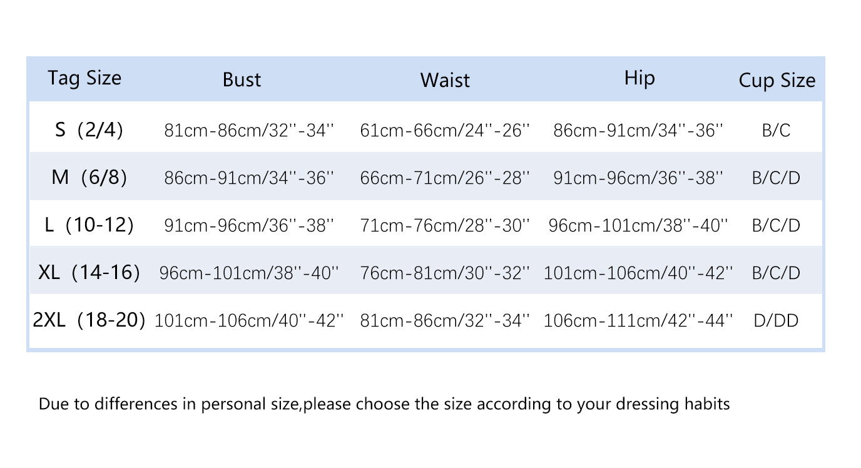861x468 pixels.
Task: Click the Waist column header
Action: (445, 80)
